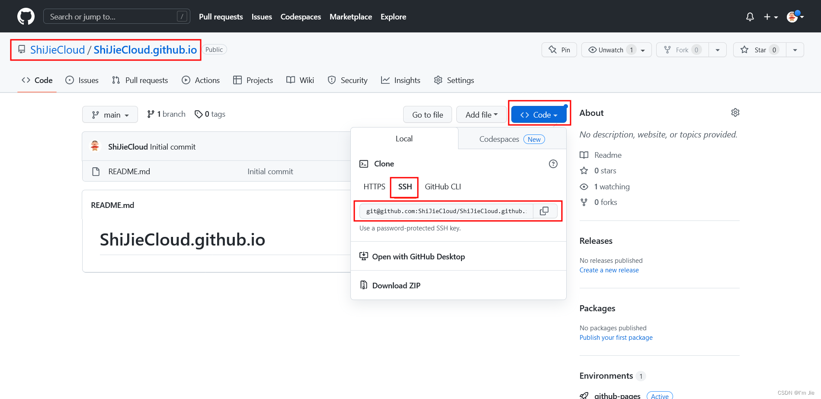Click Open with GitHub Desktop

point(412,256)
